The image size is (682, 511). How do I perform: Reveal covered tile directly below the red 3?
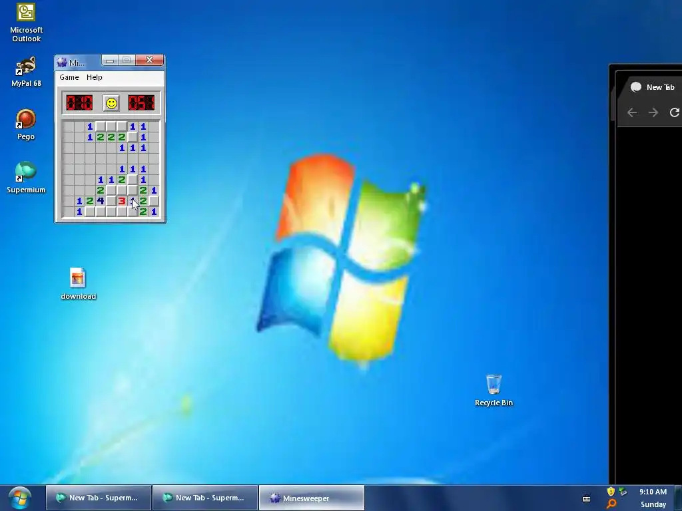tap(122, 212)
